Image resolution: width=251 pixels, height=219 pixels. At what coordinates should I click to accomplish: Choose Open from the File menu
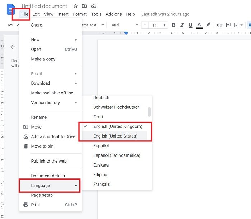[x=51, y=49]
